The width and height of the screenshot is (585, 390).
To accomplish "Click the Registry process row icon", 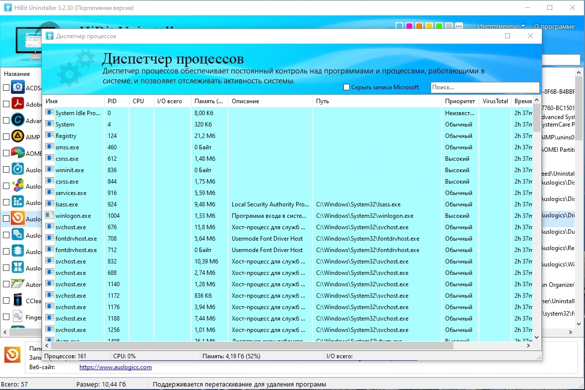I will 49,135.
